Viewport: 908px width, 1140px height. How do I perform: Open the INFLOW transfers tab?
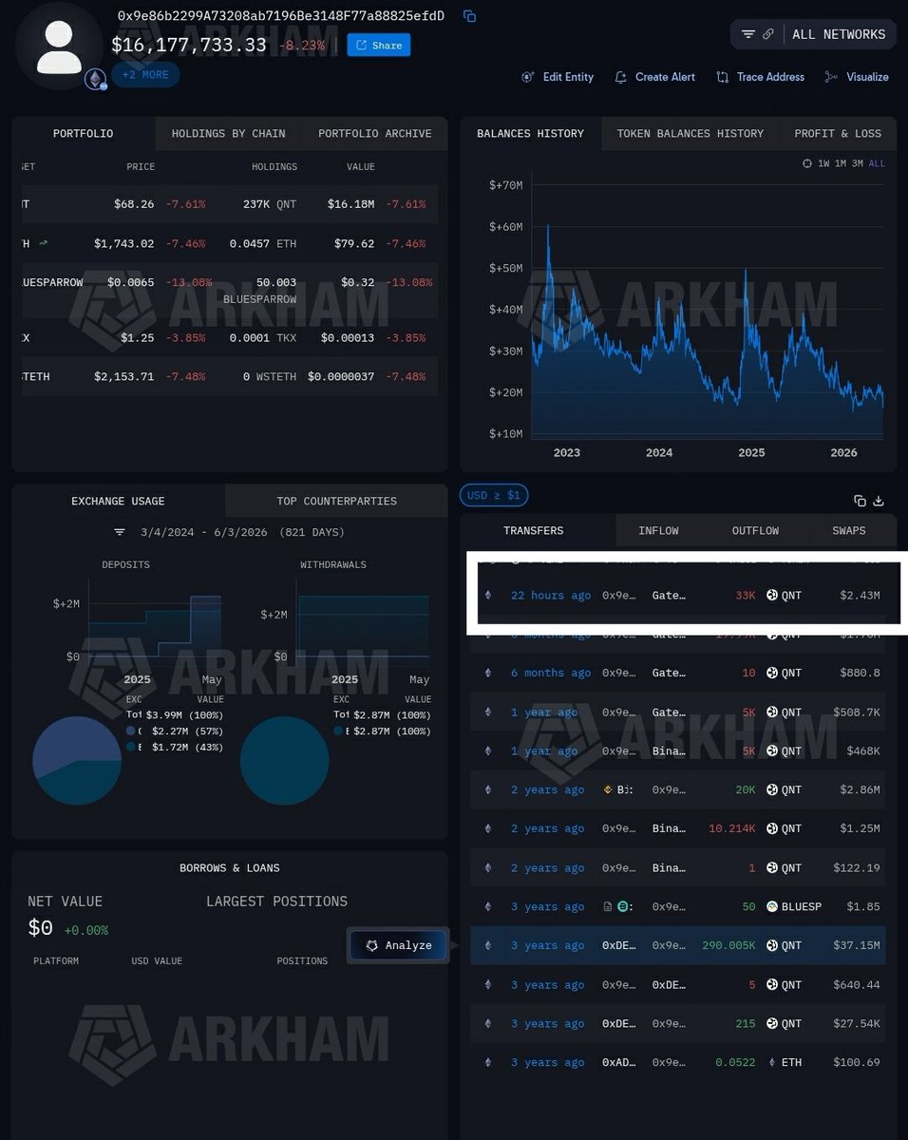click(x=658, y=530)
